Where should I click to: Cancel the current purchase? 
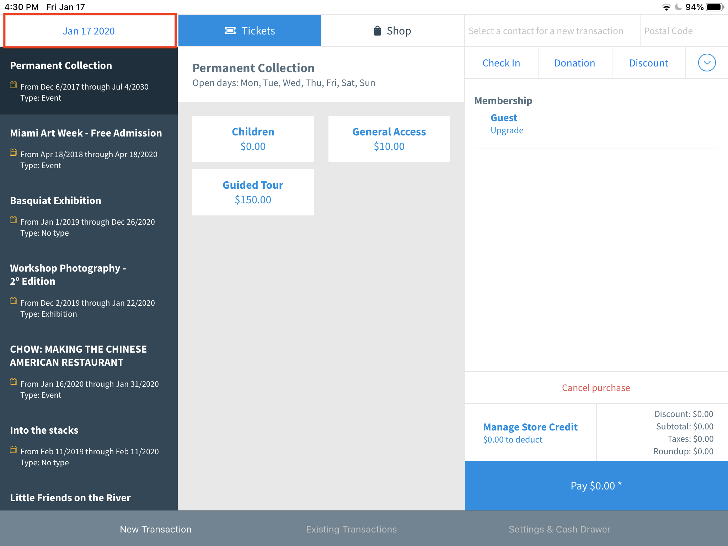(x=596, y=387)
